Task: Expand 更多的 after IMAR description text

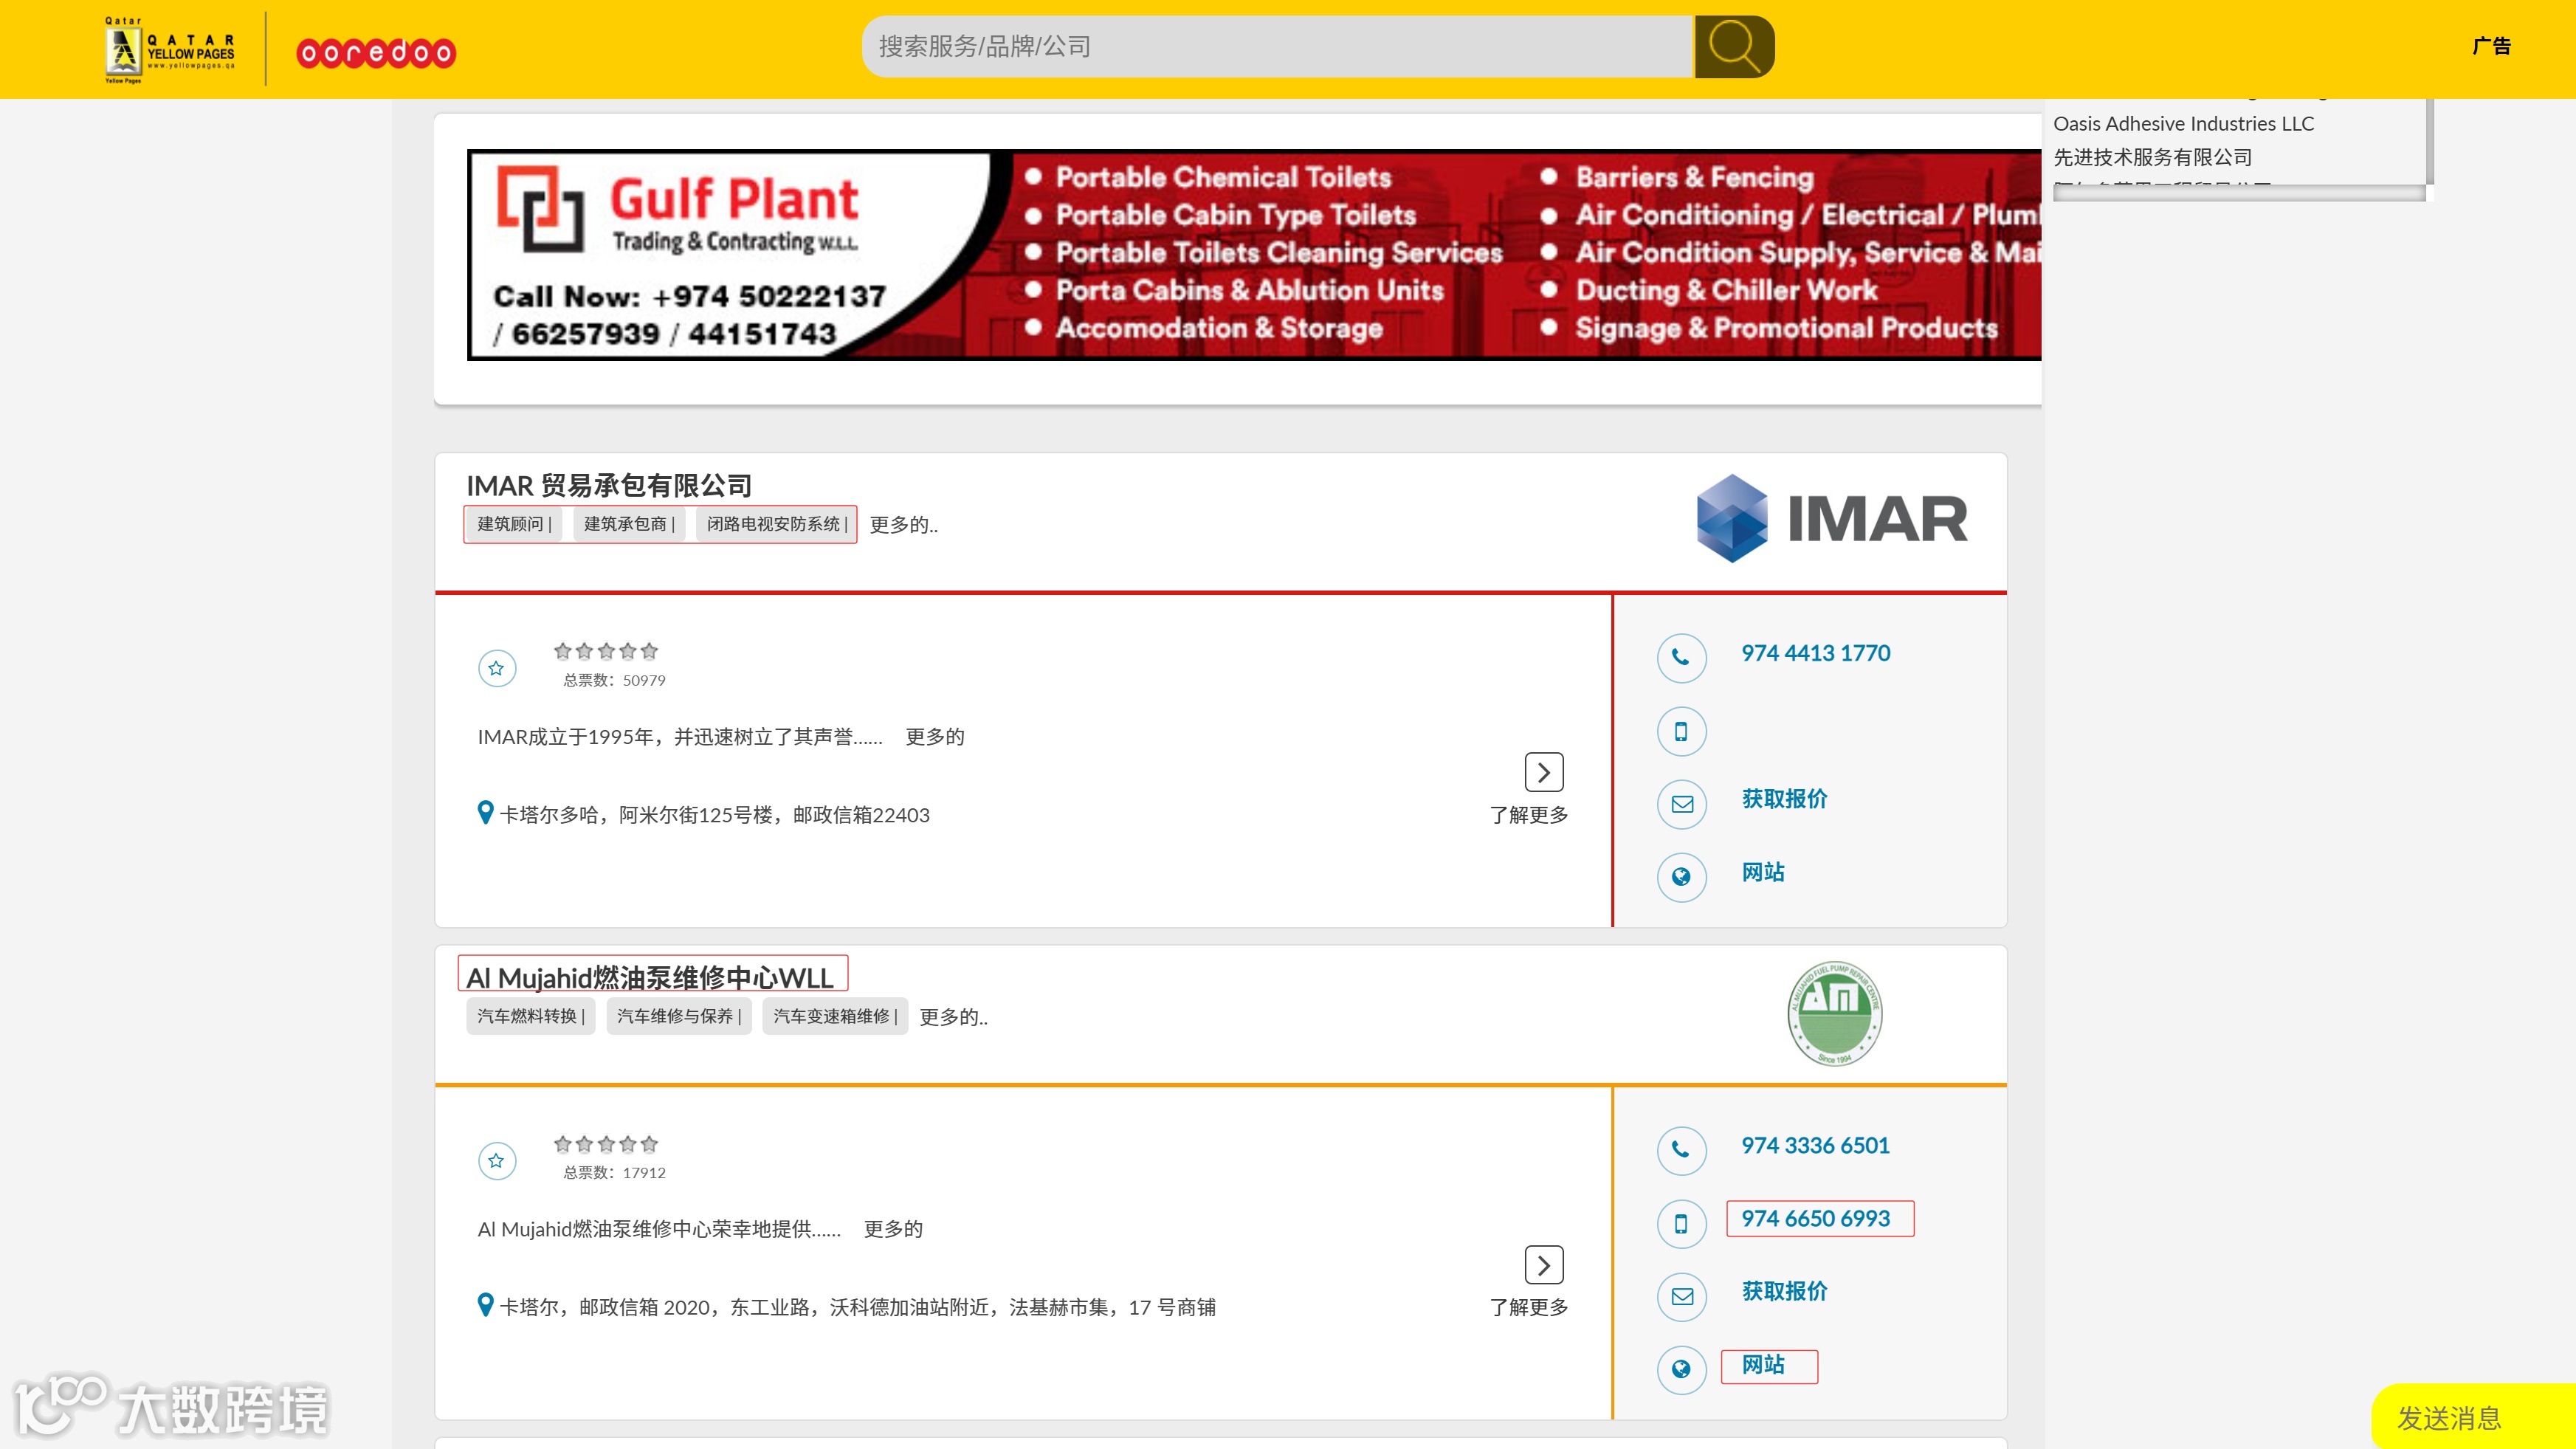Action: tap(934, 737)
